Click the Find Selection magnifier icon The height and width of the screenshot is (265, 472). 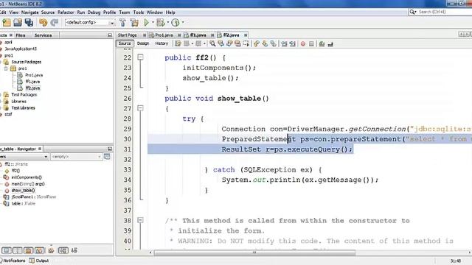point(212,44)
